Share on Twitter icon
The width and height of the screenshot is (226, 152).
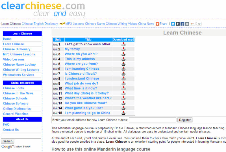[173, 24]
